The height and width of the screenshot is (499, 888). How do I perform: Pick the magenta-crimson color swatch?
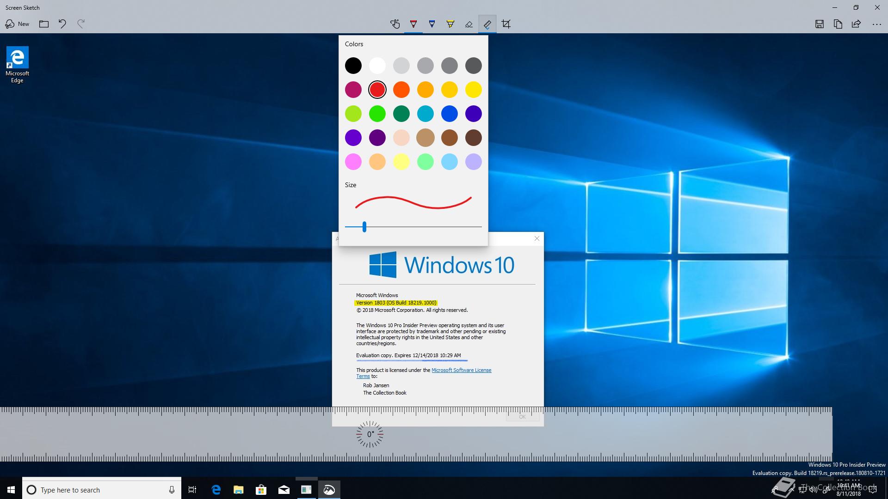[353, 90]
